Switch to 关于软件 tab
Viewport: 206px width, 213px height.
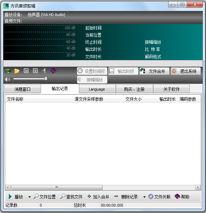[171, 89]
